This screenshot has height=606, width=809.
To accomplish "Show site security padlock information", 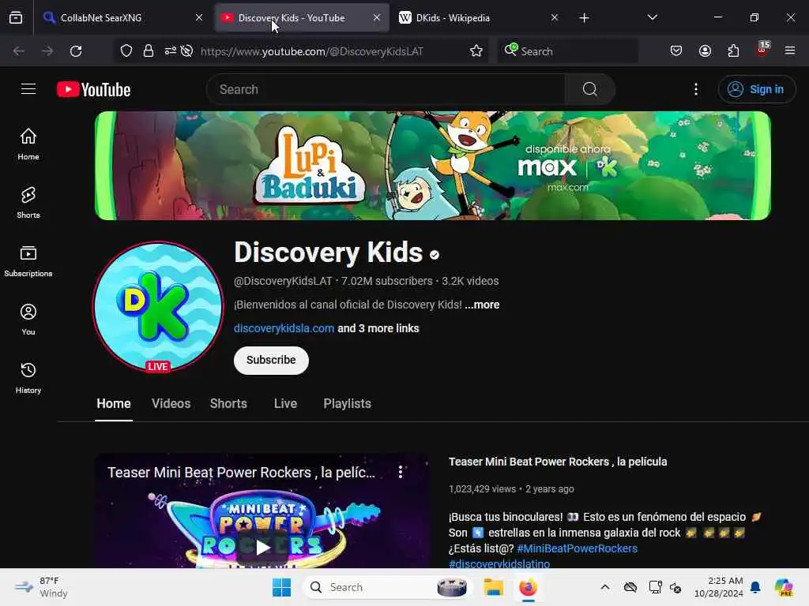I will coord(148,51).
